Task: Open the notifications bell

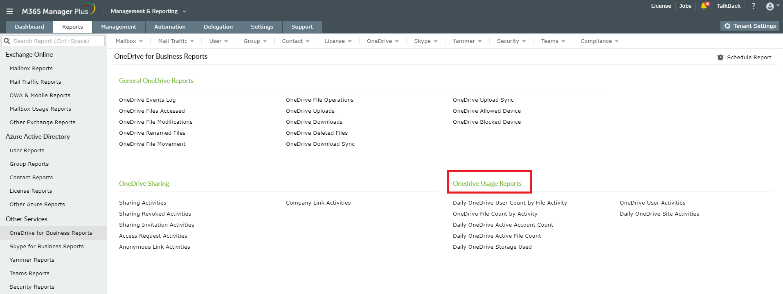Action: coord(704,6)
